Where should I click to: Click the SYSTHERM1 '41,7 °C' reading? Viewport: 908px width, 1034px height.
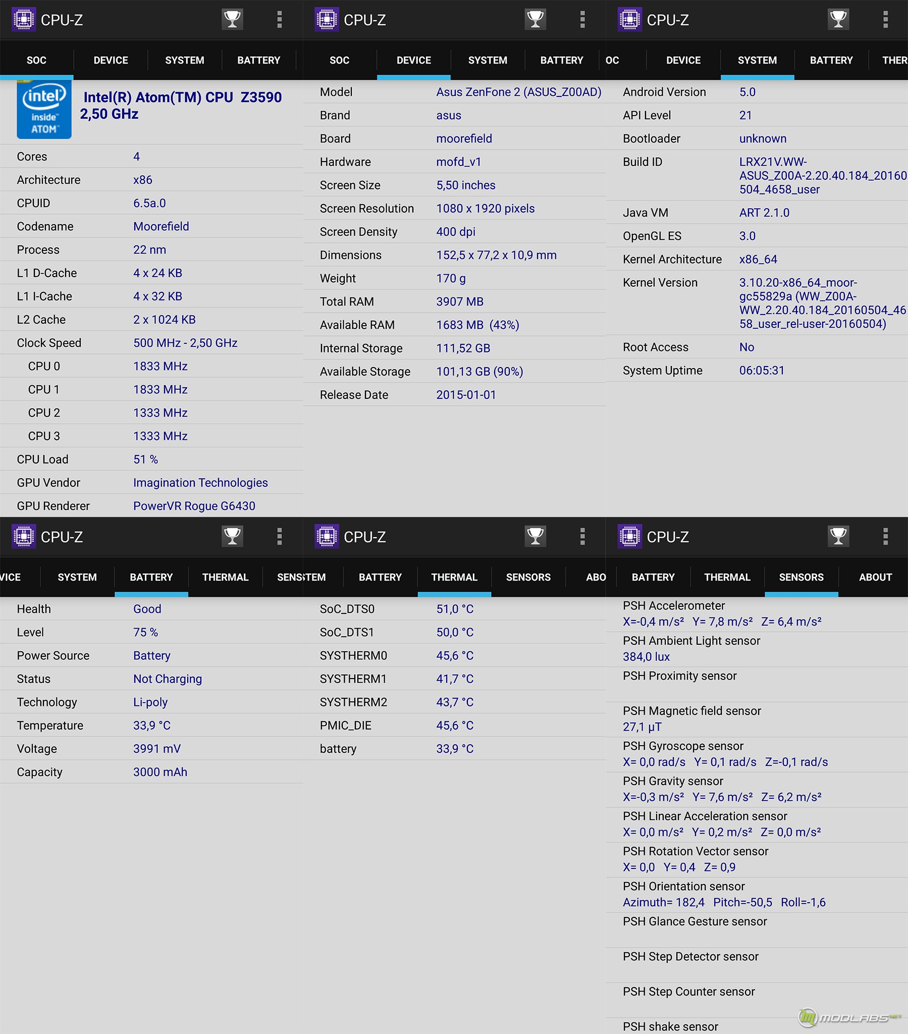[455, 679]
